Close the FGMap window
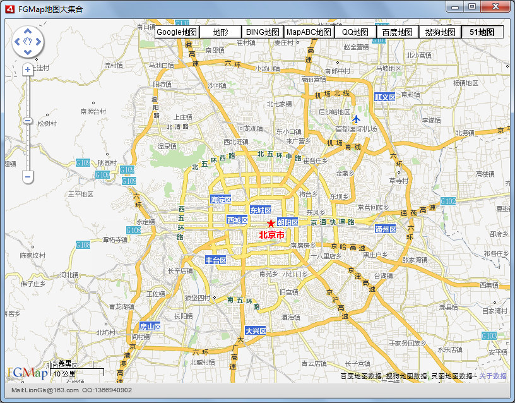515x403 pixels. point(496,6)
